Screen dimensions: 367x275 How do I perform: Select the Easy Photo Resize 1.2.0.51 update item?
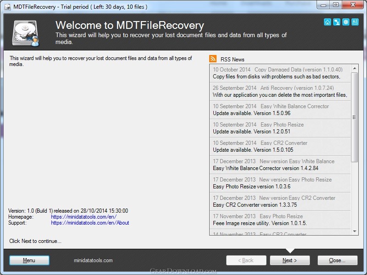[x=280, y=128]
